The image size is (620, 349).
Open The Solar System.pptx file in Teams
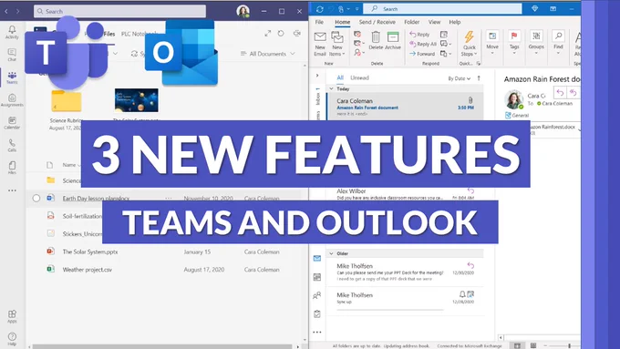(90, 251)
